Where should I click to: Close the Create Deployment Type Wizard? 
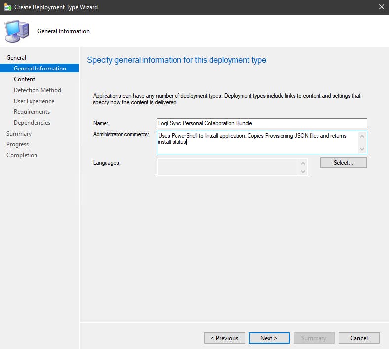[x=381, y=7]
